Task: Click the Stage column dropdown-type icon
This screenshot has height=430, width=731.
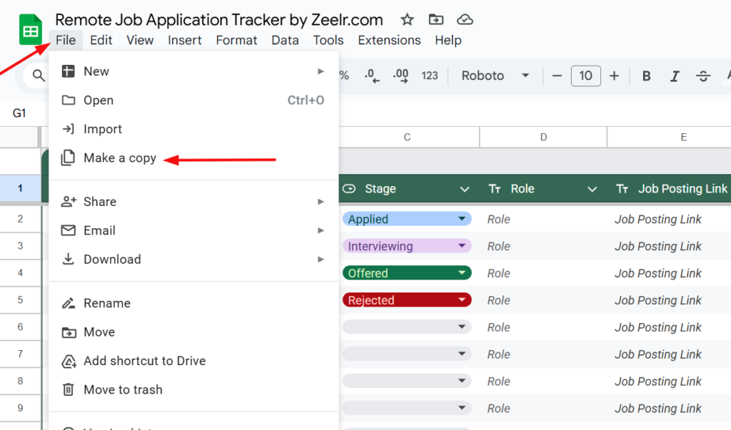Action: pos(349,189)
